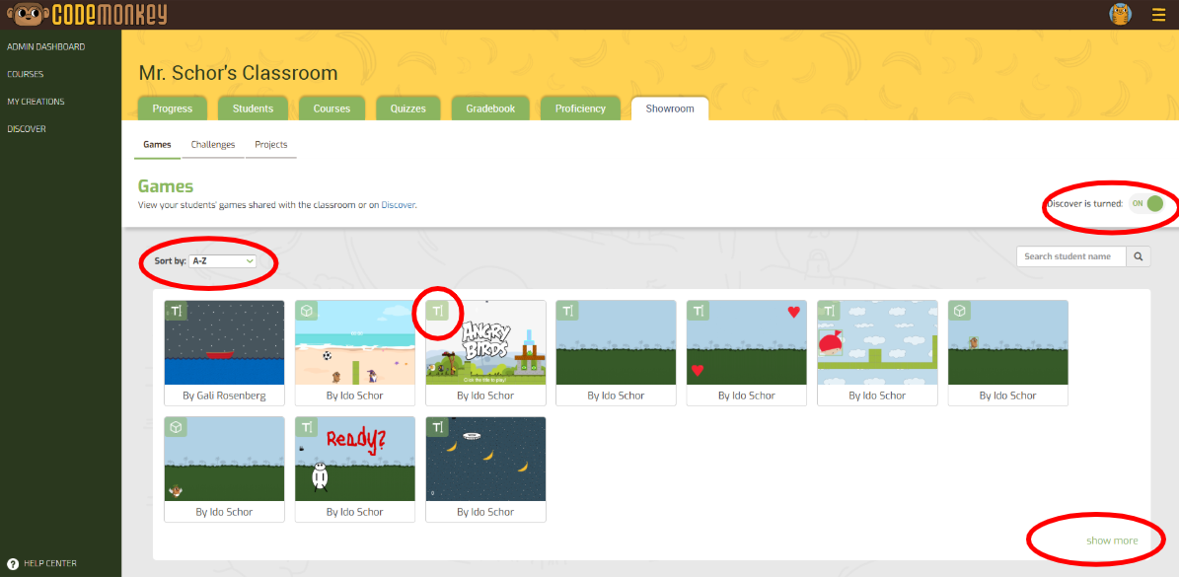
Task: Open My Creations from the sidebar
Action: (36, 102)
